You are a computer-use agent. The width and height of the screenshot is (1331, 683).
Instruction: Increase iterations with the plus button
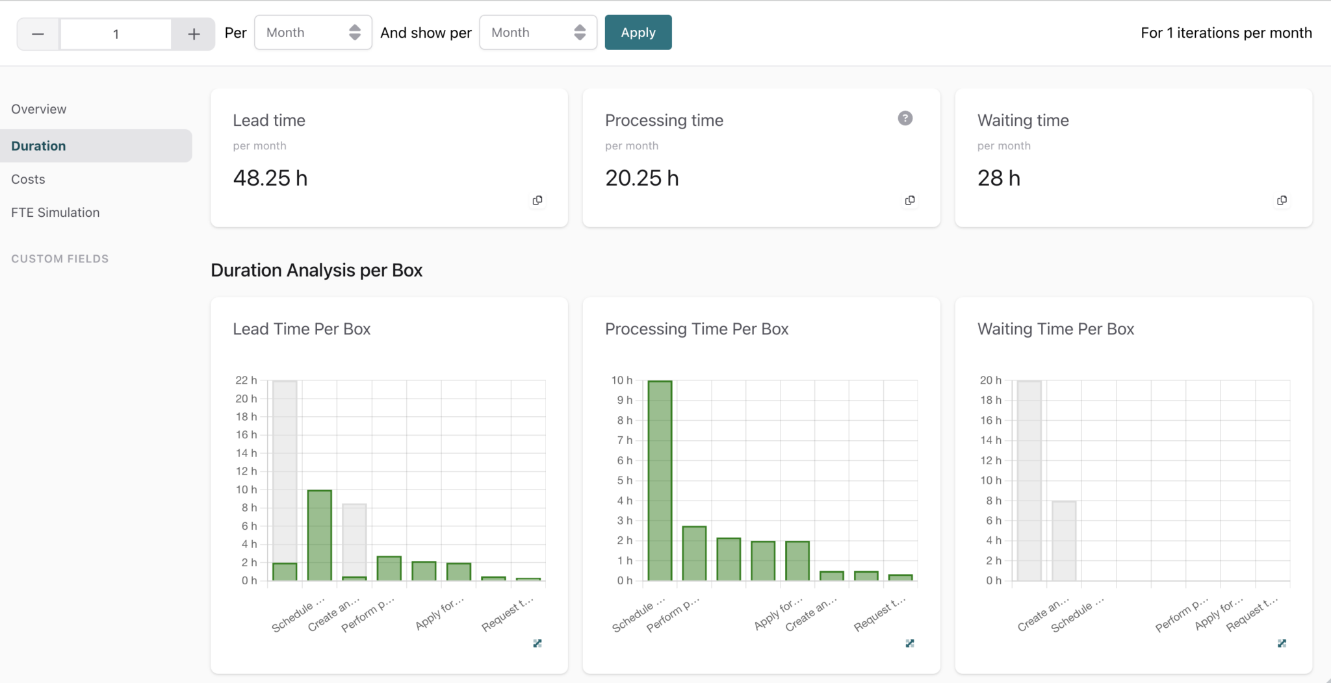point(194,34)
